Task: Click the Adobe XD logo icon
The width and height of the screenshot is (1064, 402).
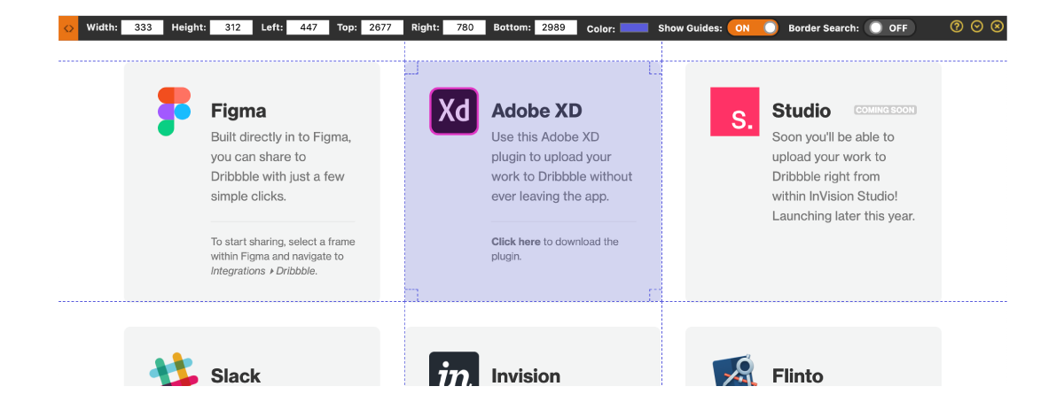Action: (x=454, y=112)
